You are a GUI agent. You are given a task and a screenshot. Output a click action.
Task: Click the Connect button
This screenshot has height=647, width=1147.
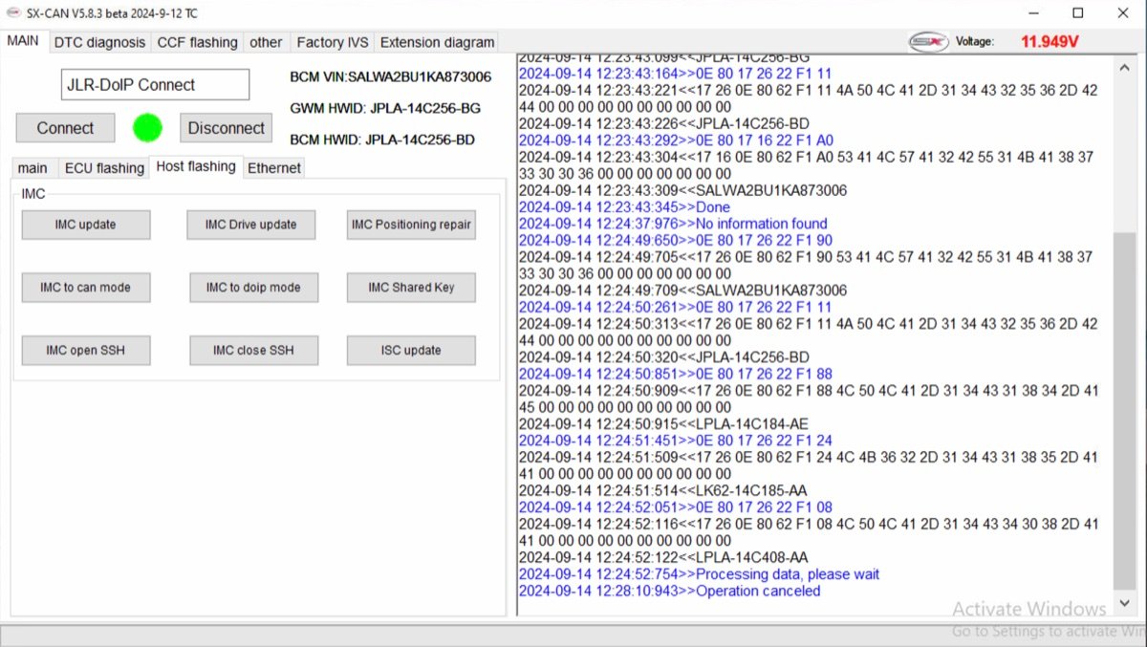point(65,128)
